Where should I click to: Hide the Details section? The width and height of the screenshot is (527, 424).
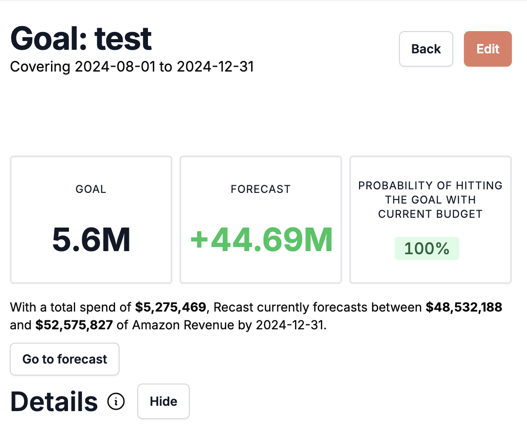point(164,401)
